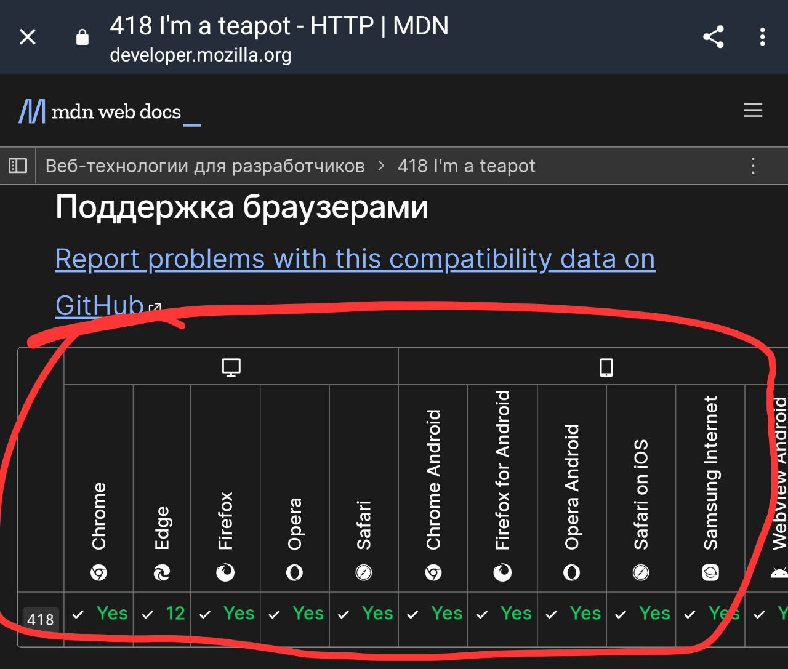
Task: Select the 'Chrome' column header text
Action: (98, 516)
